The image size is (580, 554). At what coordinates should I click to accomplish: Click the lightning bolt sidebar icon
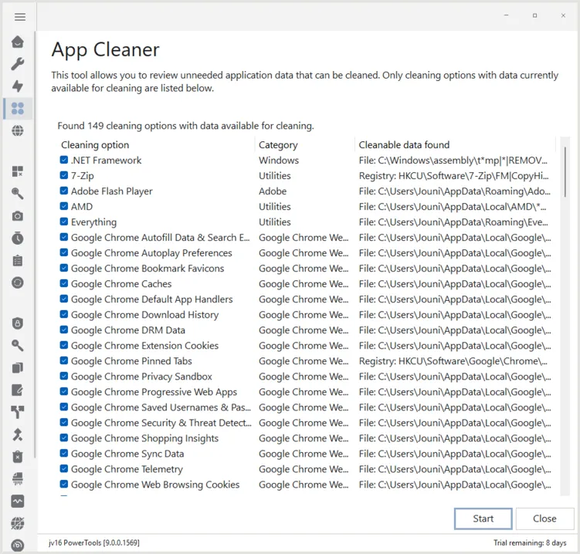pos(18,86)
